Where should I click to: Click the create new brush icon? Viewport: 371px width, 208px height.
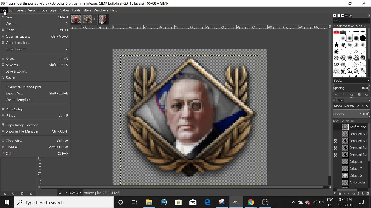tap(344, 95)
